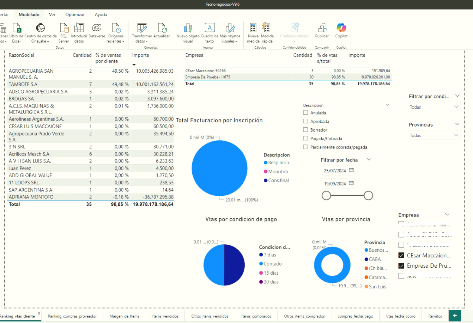This screenshot has width=473, height=323.
Task: Open the OneLake data hub icon
Action: [x=40, y=28]
